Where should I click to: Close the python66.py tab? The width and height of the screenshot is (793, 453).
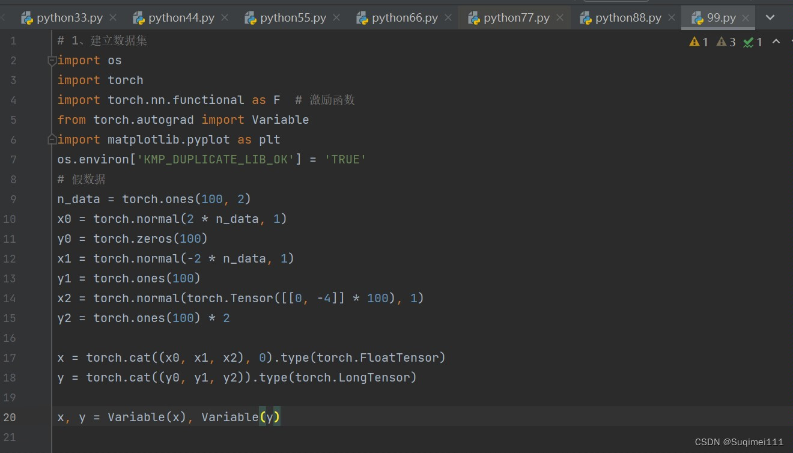click(448, 18)
